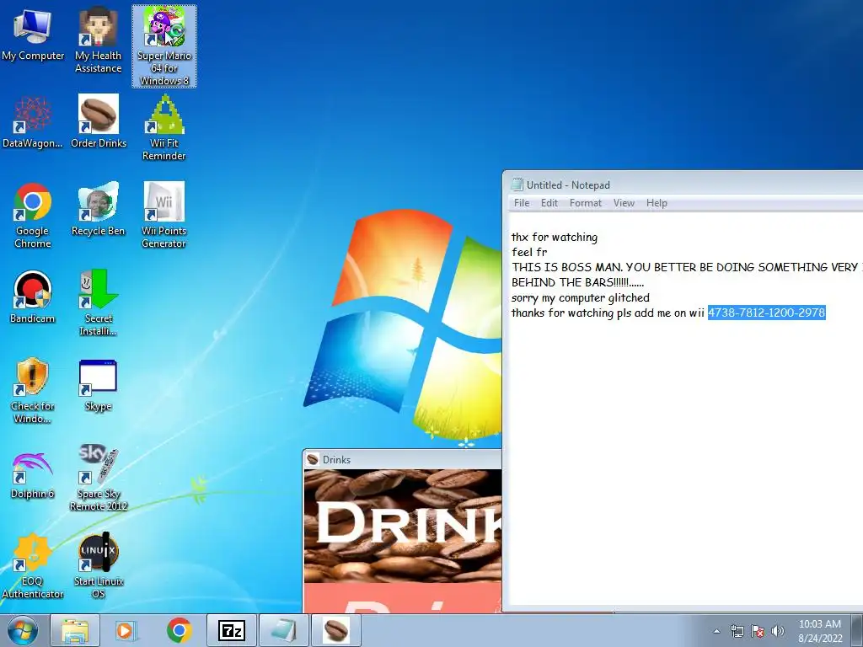Click the DataWagon desktop shortcut
The width and height of the screenshot is (863, 647).
point(33,123)
